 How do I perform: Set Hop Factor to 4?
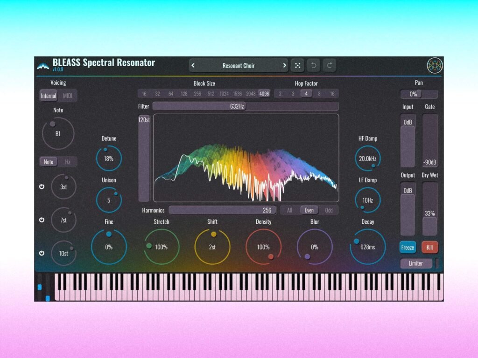point(306,94)
